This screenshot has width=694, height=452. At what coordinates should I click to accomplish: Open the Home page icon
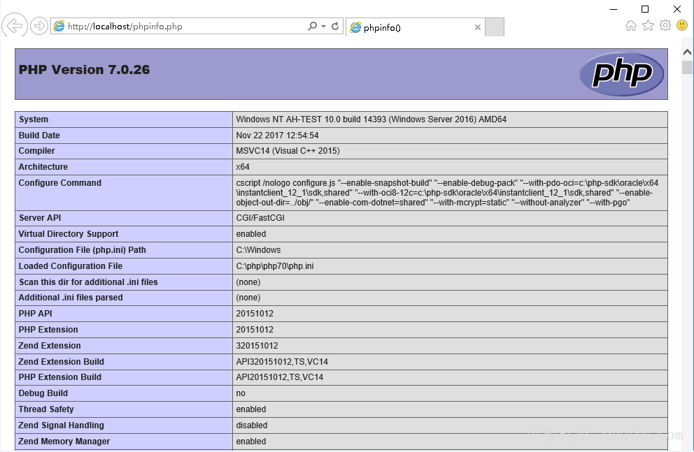click(x=631, y=26)
